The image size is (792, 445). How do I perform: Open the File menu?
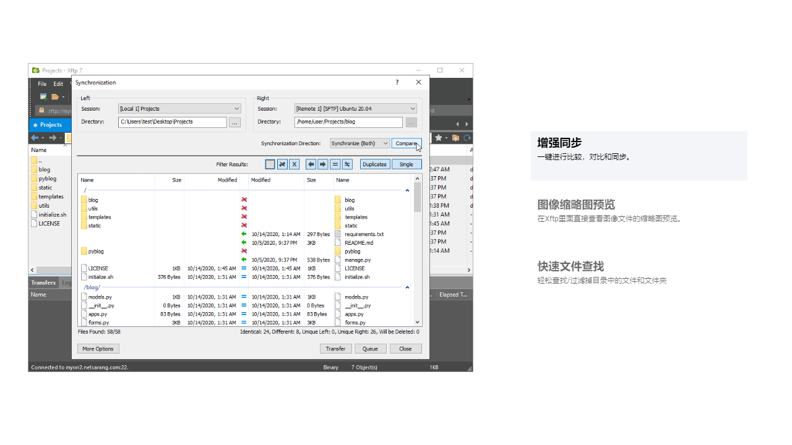click(x=41, y=83)
